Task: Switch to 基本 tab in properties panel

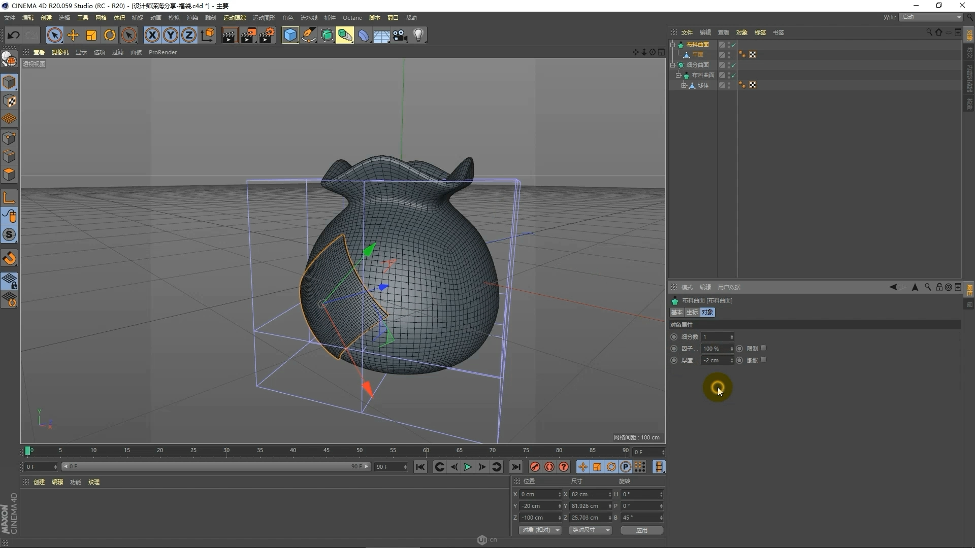Action: (677, 312)
